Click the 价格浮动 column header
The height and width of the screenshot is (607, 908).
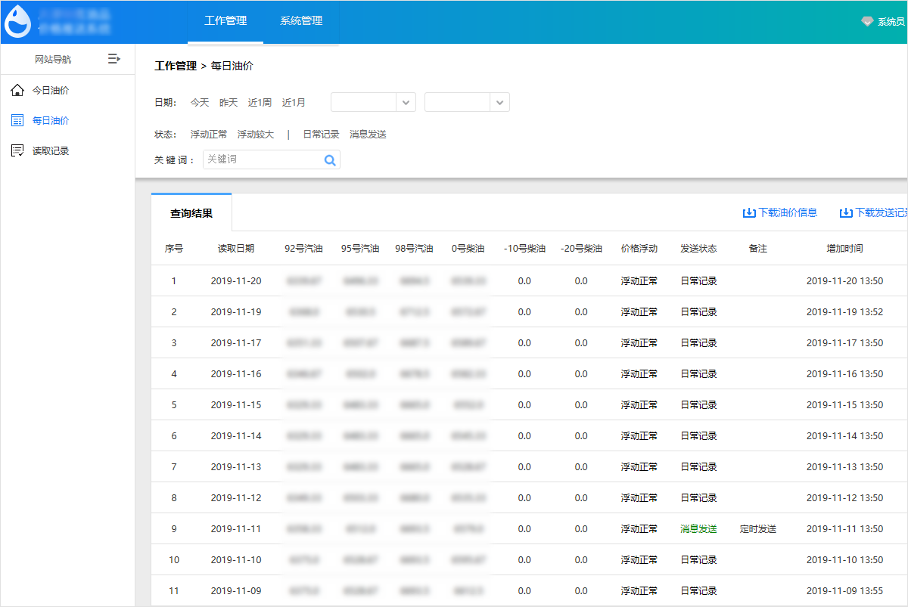click(x=639, y=249)
